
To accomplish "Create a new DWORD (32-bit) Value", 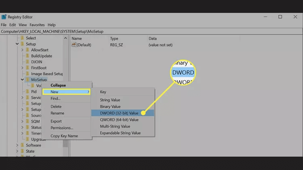I will coord(123,113).
